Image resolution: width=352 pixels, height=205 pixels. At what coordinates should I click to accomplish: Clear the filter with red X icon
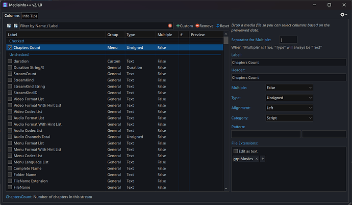(x=170, y=25)
